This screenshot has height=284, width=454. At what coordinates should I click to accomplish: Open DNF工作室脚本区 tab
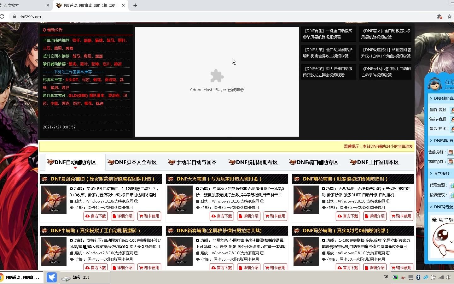pos(374,162)
